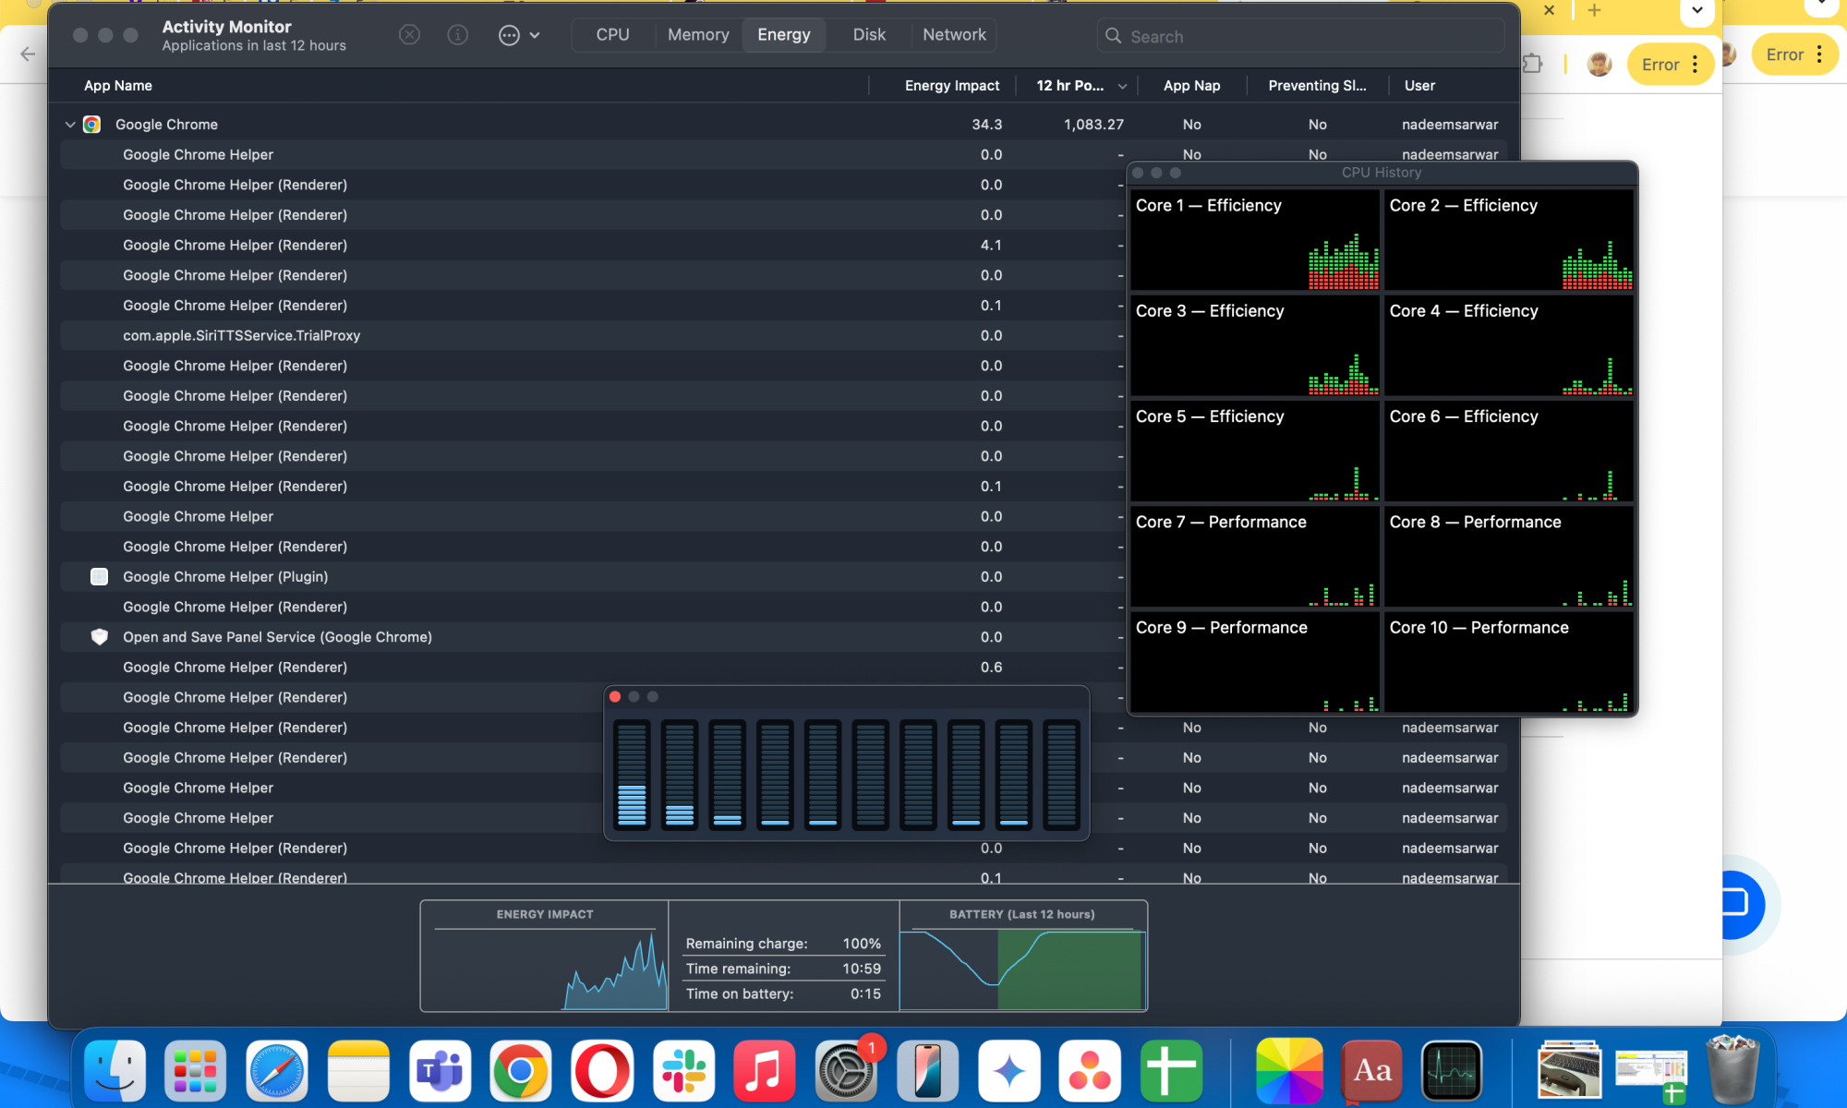Open Opera browser from the Dock
Screen dimensions: 1847x1108
(x=603, y=1071)
